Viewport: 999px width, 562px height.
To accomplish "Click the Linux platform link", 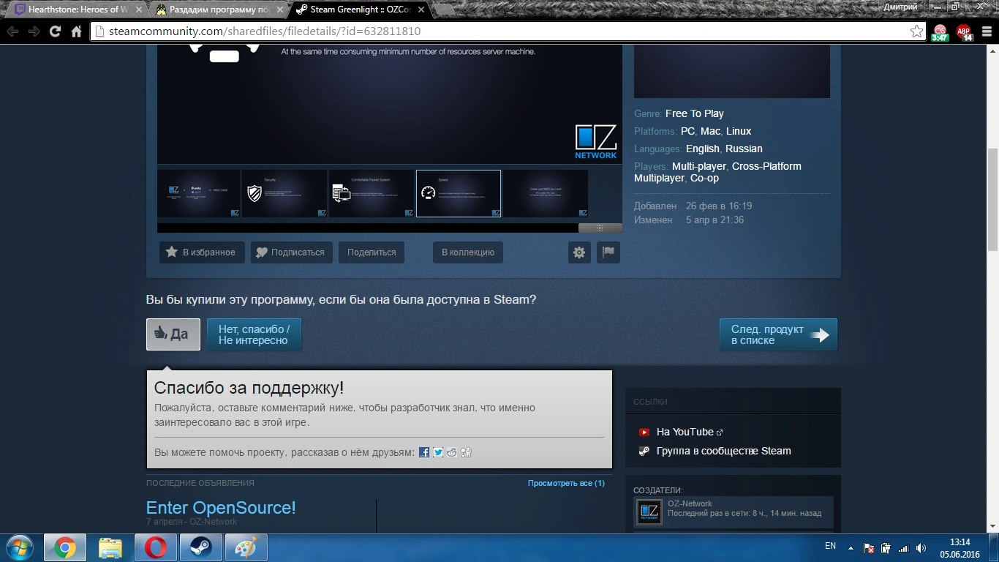I will coord(739,131).
